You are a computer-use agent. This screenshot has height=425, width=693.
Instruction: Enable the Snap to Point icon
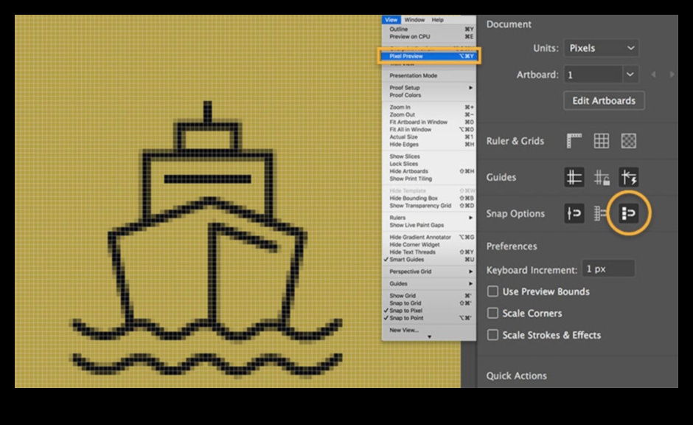coord(574,213)
